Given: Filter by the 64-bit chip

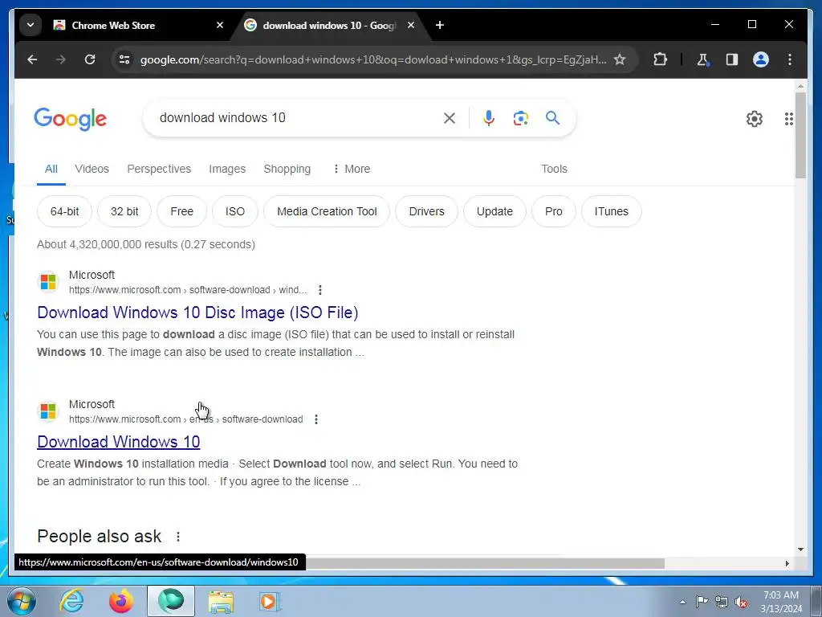Looking at the screenshot, I should [x=64, y=211].
